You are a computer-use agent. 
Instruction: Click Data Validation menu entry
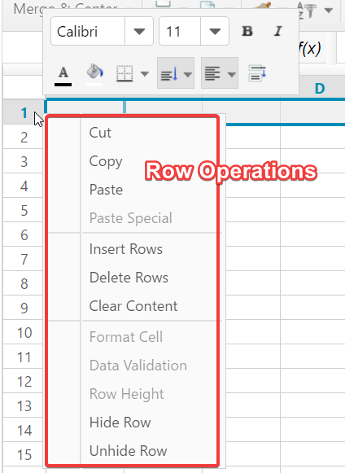(x=138, y=366)
